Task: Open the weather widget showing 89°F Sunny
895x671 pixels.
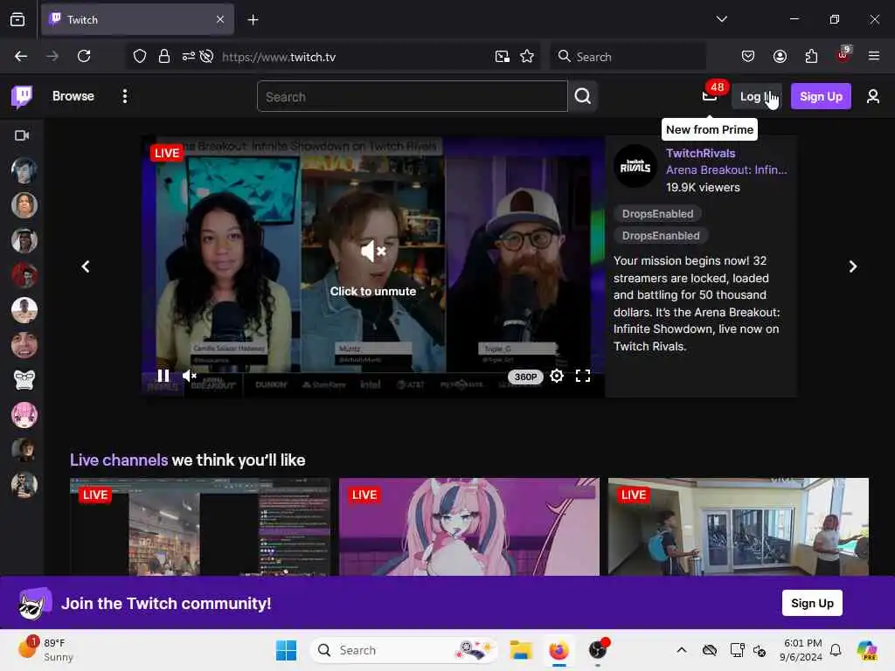Action: pos(45,650)
